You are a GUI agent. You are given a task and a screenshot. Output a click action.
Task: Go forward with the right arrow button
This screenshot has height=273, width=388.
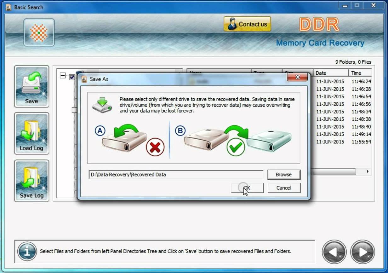click(x=362, y=252)
